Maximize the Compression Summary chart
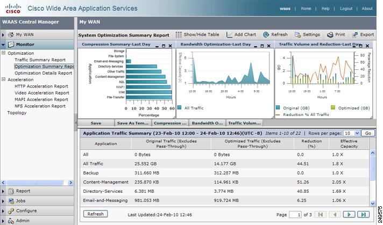The width and height of the screenshot is (383, 225). pyautogui.click(x=164, y=46)
